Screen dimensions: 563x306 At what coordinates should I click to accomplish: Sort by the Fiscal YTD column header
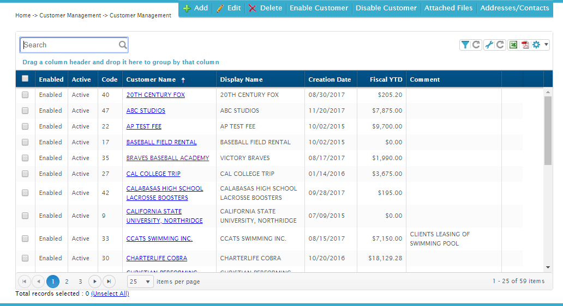pyautogui.click(x=381, y=79)
